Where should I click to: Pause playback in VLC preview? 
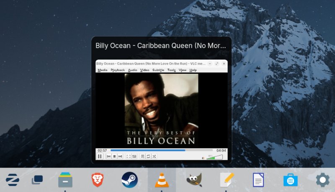(x=100, y=156)
